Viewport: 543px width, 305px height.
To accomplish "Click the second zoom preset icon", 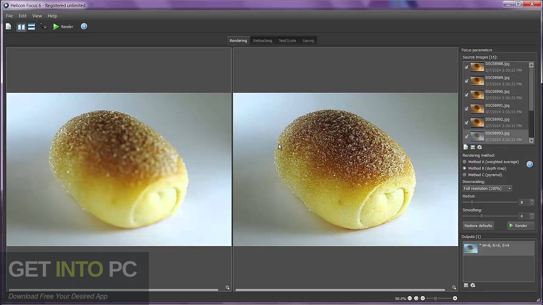I will [x=416, y=298].
